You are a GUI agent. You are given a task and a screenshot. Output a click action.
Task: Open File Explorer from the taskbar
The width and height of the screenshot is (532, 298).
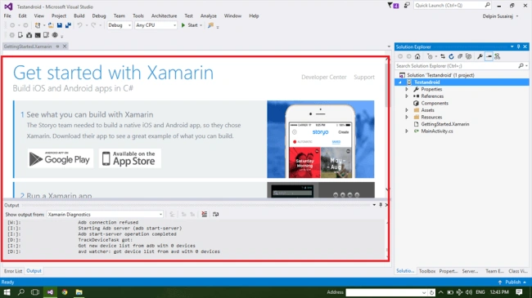click(x=79, y=292)
